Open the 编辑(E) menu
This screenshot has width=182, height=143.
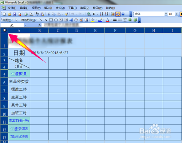(x=24, y=8)
